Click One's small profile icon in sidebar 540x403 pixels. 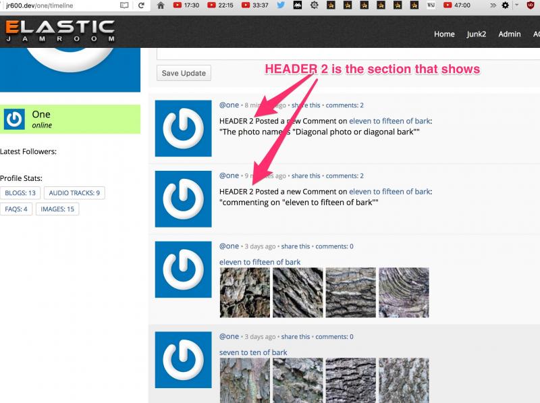pos(14,119)
